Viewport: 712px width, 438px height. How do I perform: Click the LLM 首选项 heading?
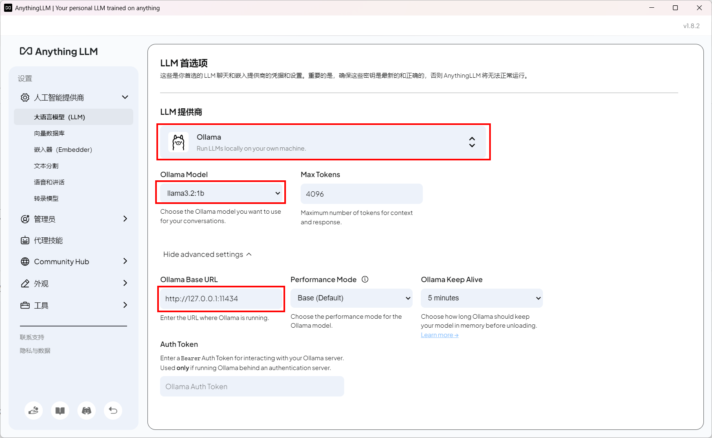click(x=184, y=63)
